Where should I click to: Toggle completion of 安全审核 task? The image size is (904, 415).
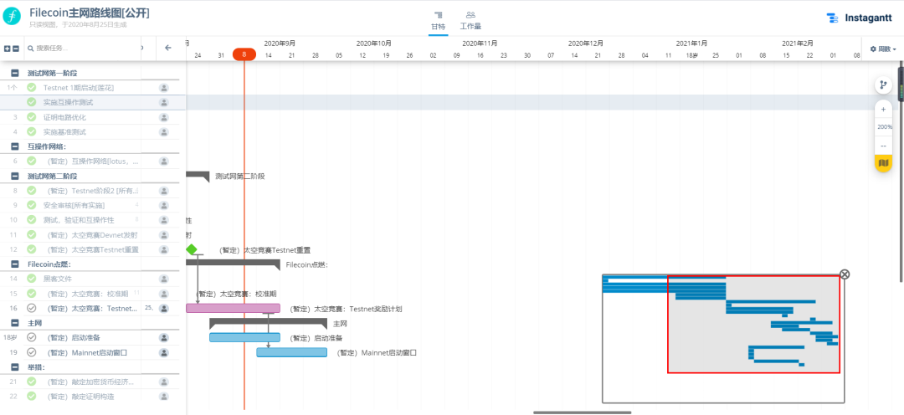[32, 205]
